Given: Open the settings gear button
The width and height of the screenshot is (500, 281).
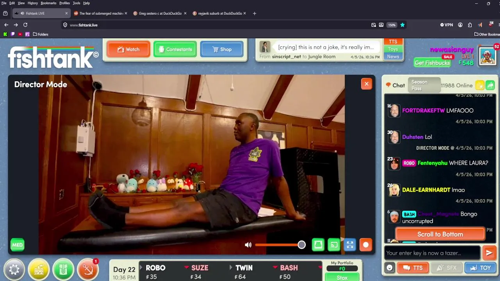Looking at the screenshot, I should [14, 269].
